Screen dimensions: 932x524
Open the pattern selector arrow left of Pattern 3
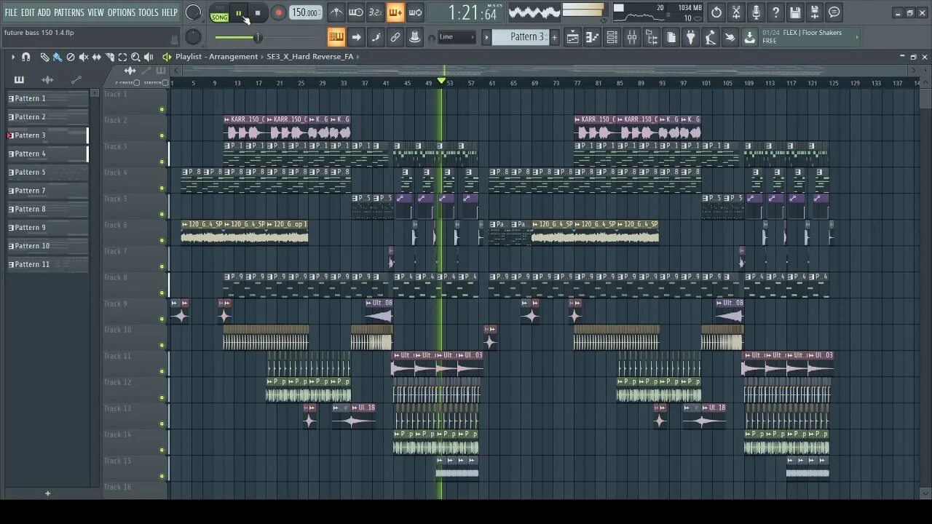pyautogui.click(x=486, y=37)
